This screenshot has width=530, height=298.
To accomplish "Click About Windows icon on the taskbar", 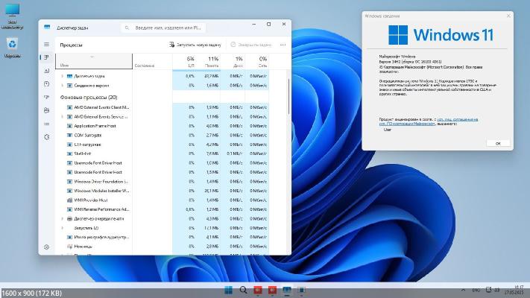I will coord(301,290).
